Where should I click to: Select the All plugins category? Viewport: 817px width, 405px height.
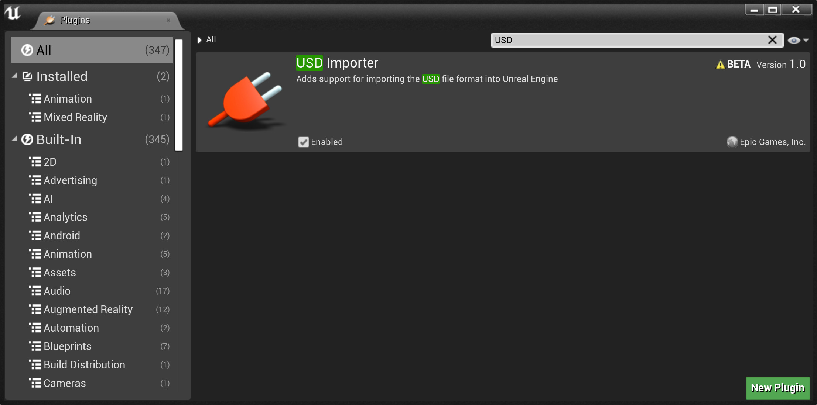pos(92,50)
